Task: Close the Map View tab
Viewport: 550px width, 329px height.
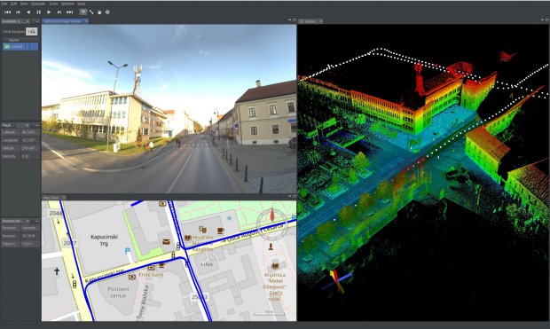Action: point(64,198)
